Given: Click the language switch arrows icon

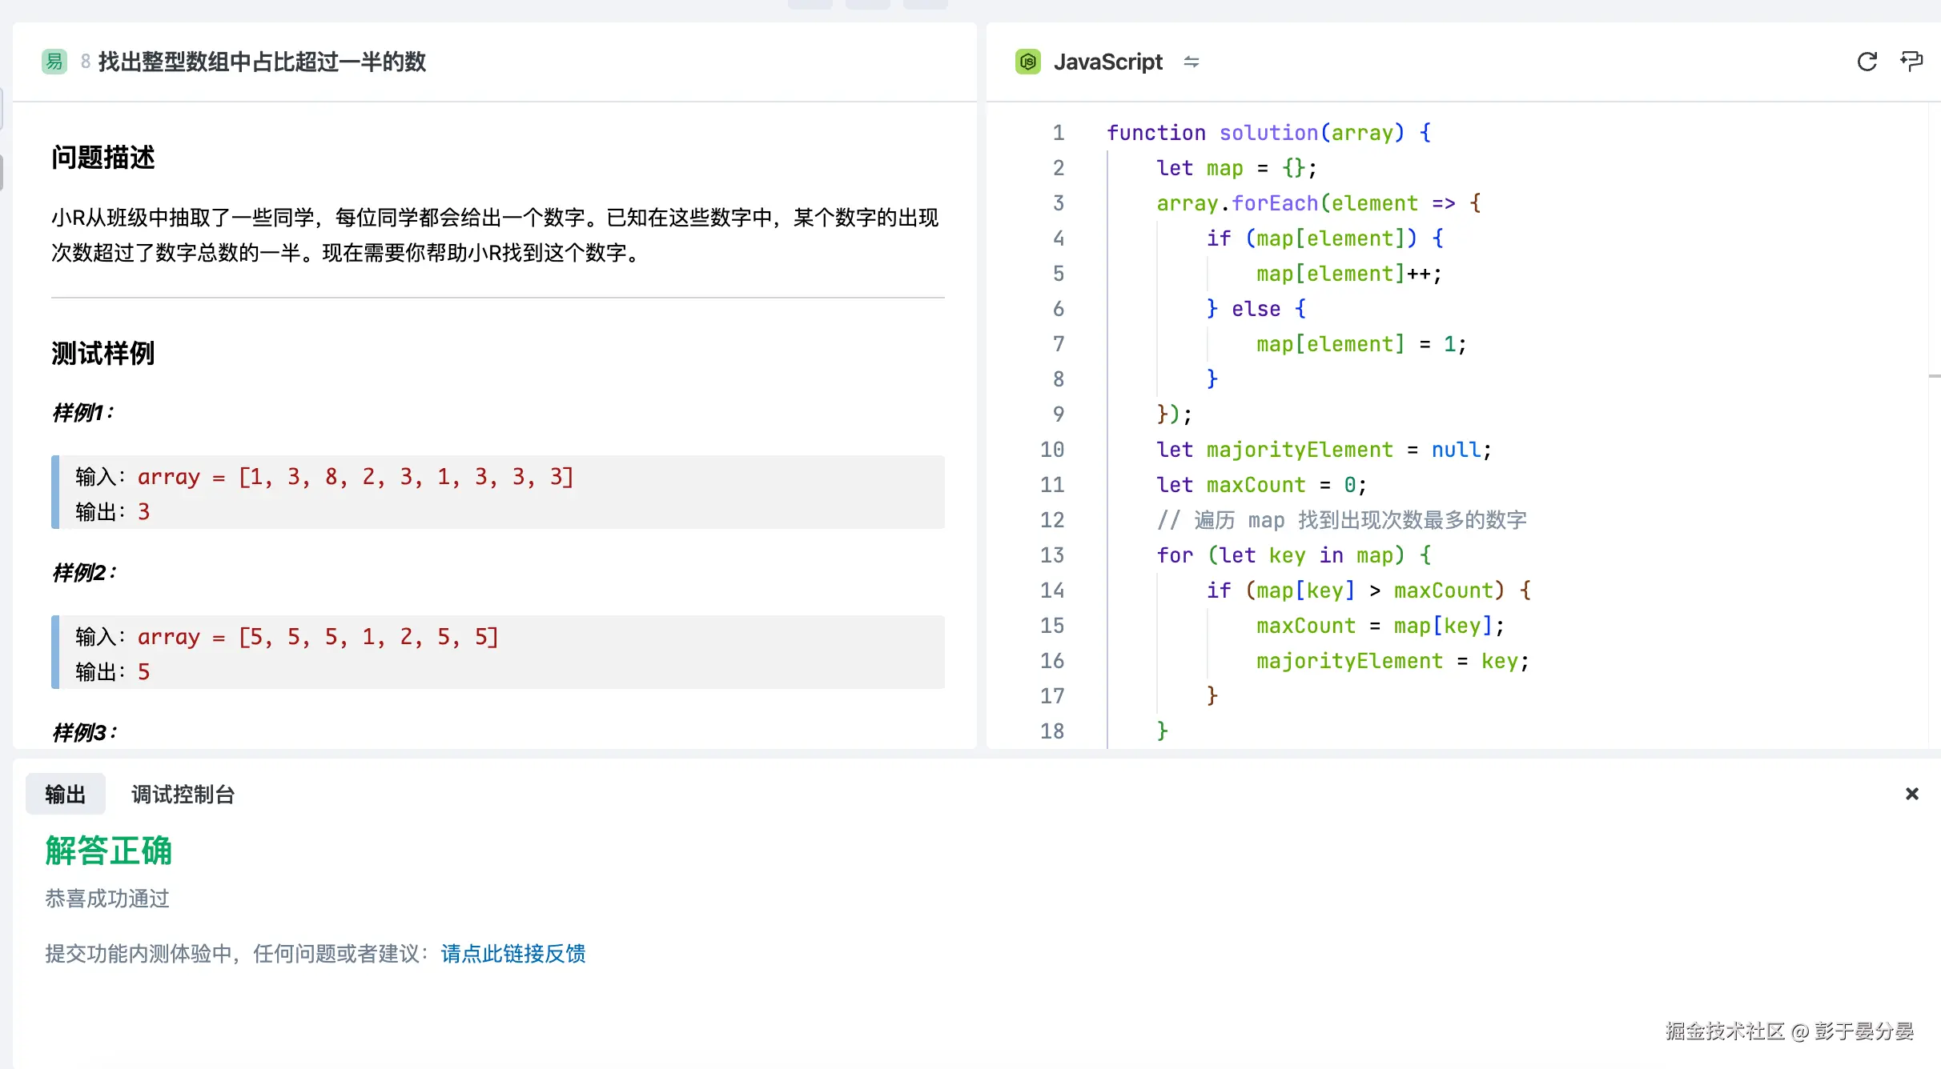Looking at the screenshot, I should [1192, 62].
